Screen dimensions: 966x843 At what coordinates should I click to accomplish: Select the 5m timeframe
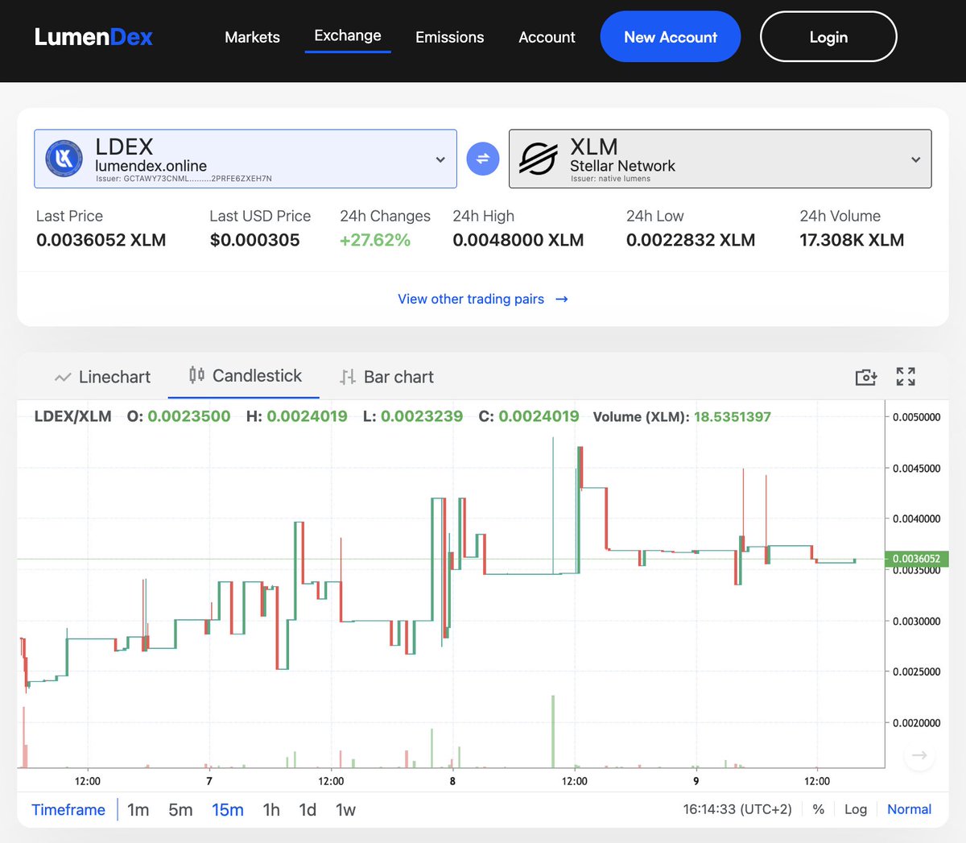click(180, 810)
